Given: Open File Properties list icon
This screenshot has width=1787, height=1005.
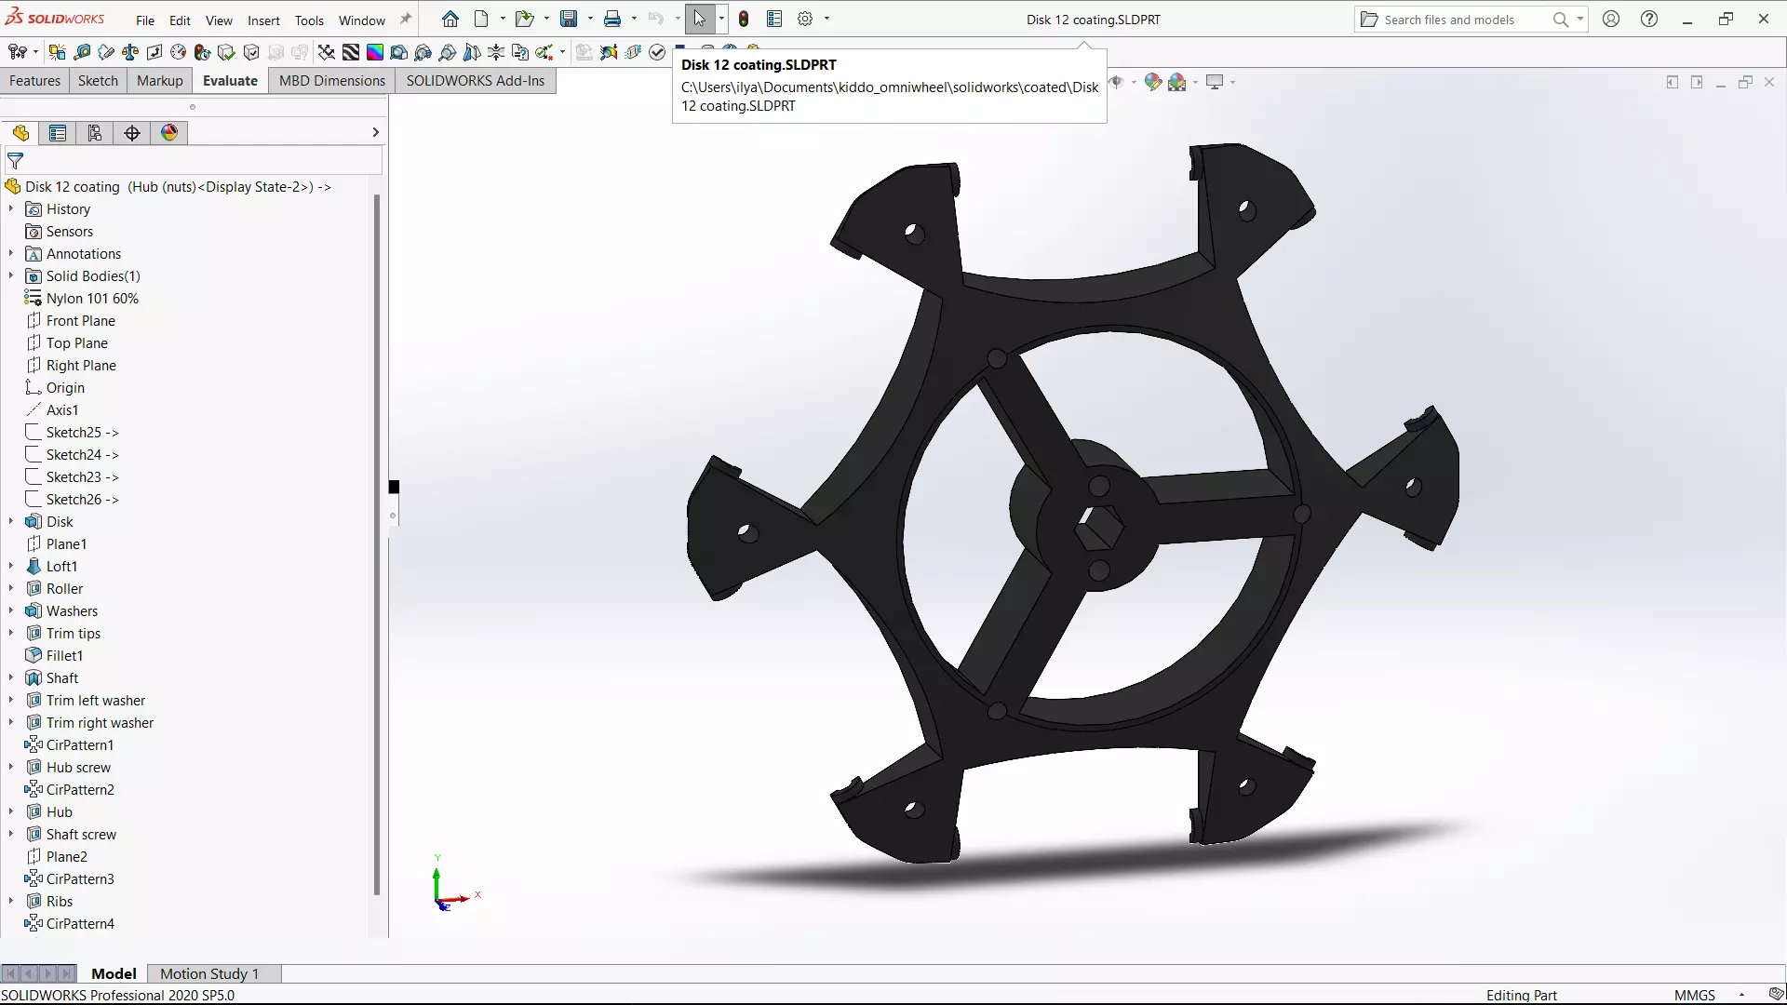Looking at the screenshot, I should pos(774,19).
